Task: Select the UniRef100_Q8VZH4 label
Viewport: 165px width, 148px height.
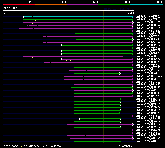Action: [148, 96]
